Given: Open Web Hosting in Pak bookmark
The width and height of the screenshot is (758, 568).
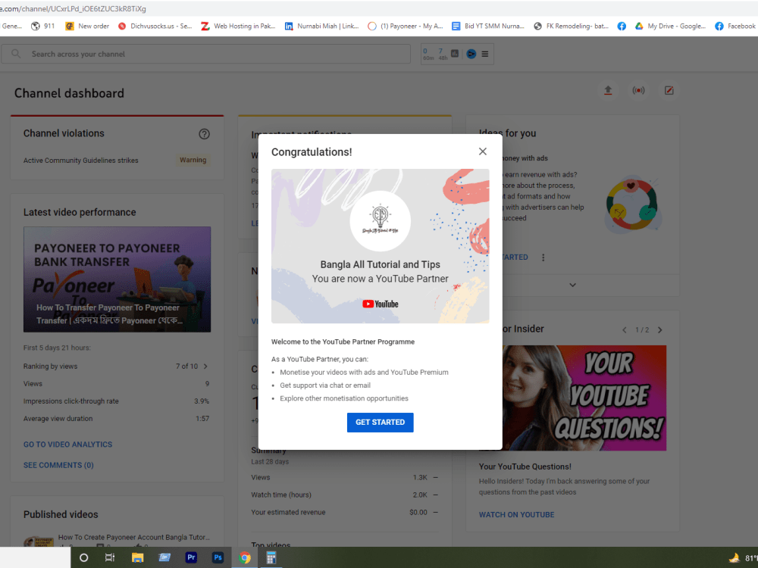Looking at the screenshot, I should coord(238,26).
